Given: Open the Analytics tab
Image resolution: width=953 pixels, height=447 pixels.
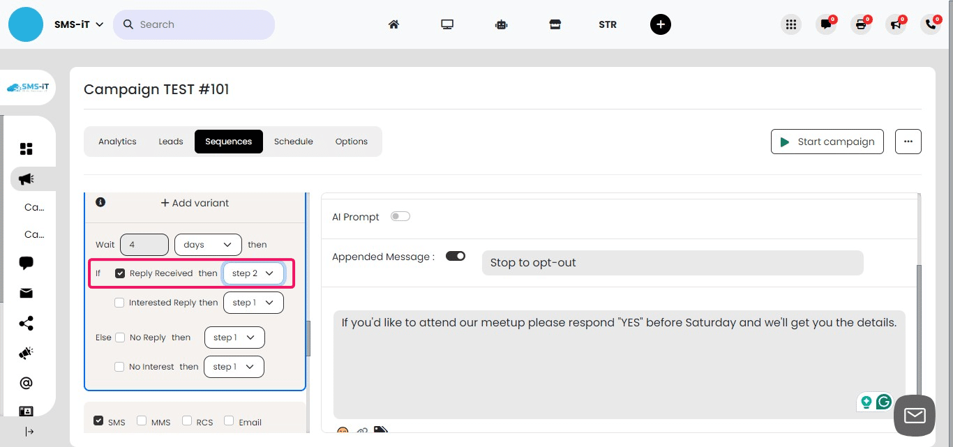Looking at the screenshot, I should 117,141.
